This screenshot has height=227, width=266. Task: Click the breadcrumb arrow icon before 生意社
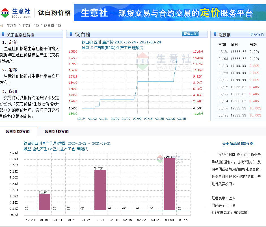[1, 26]
